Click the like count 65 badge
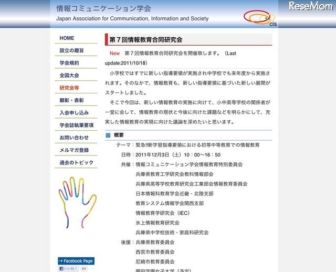336x272 pixels. click(84, 268)
